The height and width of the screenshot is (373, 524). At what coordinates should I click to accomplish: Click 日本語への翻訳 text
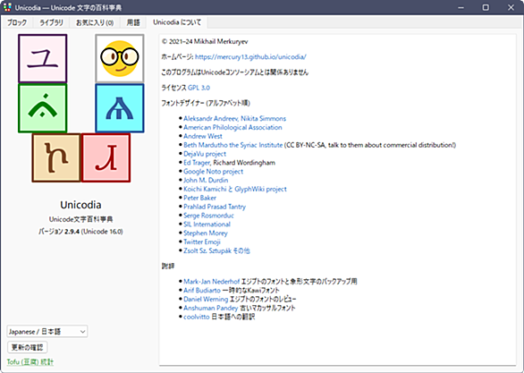click(232, 317)
